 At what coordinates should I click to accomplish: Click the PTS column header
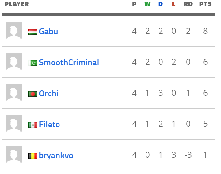click(205, 4)
